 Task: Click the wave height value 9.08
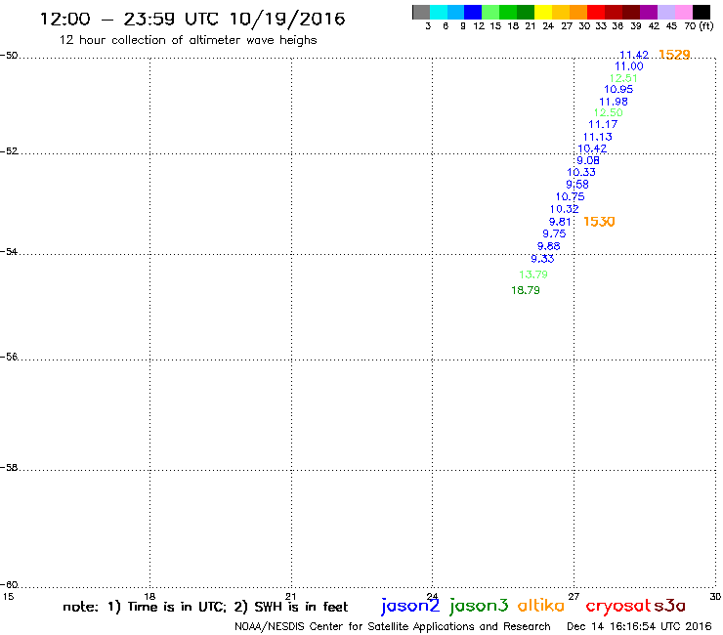tap(588, 160)
